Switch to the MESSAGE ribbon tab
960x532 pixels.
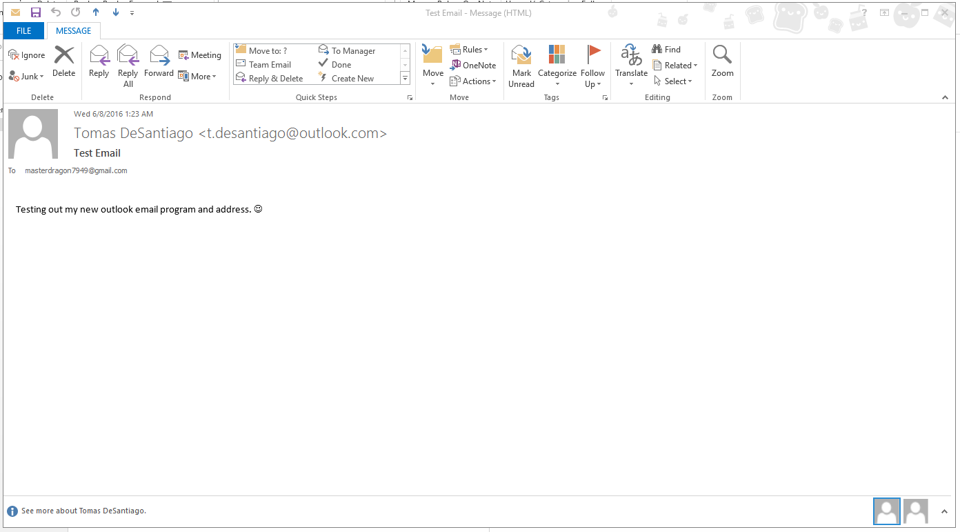[x=74, y=30]
